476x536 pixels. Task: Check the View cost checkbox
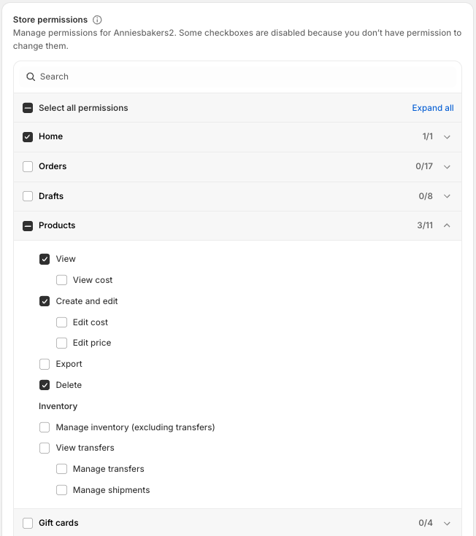pos(62,280)
